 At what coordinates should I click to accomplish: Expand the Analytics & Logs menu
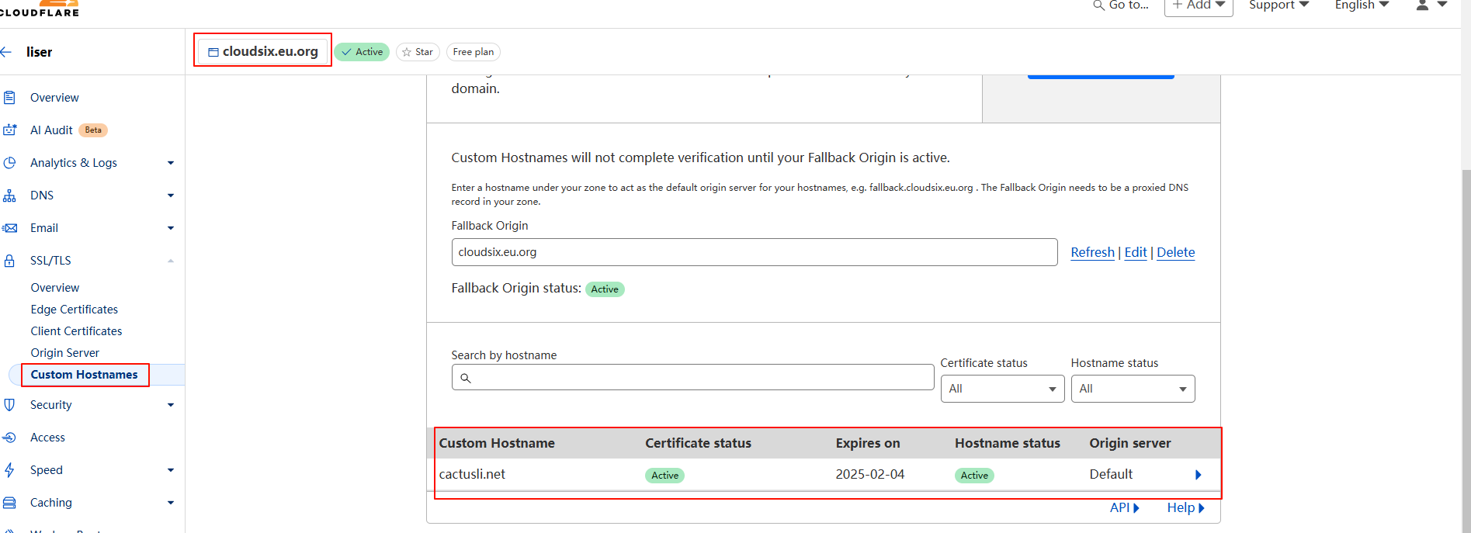coord(171,163)
